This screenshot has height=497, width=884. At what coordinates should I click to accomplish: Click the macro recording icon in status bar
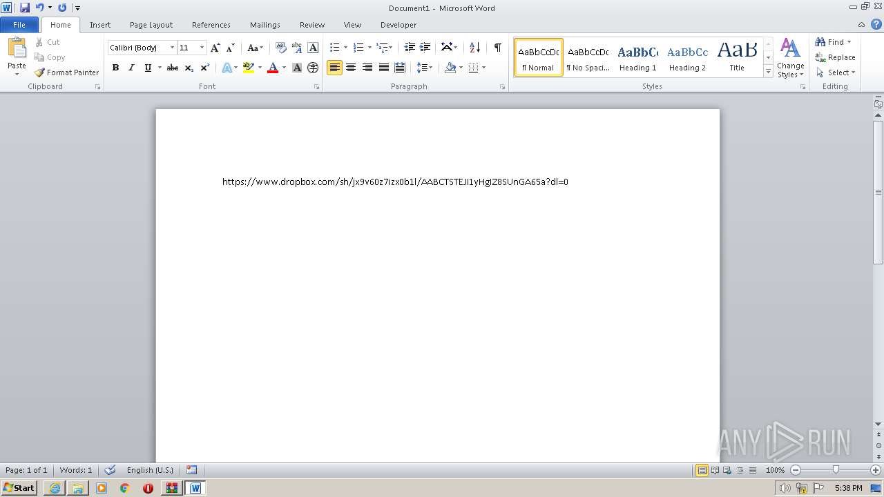pos(191,470)
